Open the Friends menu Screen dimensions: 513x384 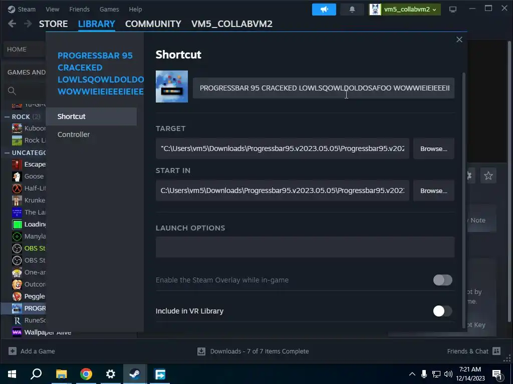pos(79,9)
